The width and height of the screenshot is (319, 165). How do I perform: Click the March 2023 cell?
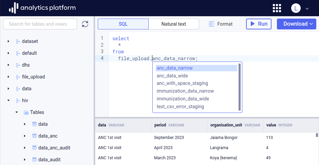[x=165, y=158]
